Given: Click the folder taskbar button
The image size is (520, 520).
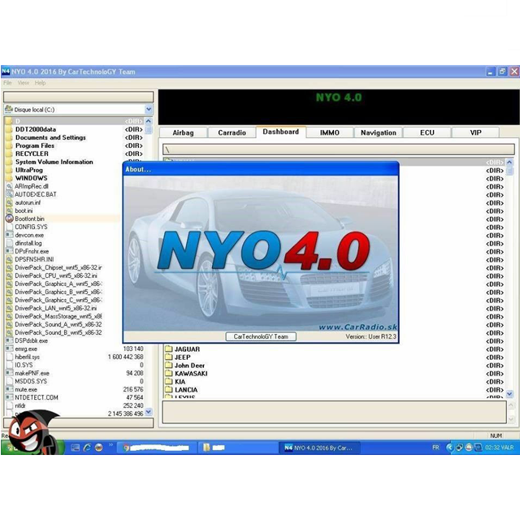Looking at the screenshot, I should (x=237, y=448).
